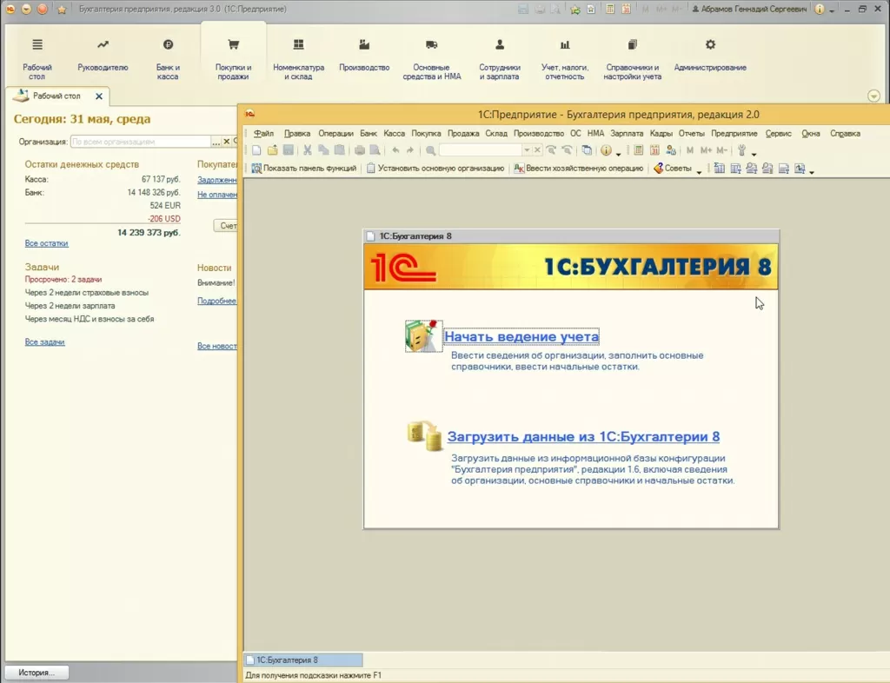Expand the round panel arrow below Администрирование
Image resolution: width=890 pixels, height=683 pixels.
tap(873, 96)
